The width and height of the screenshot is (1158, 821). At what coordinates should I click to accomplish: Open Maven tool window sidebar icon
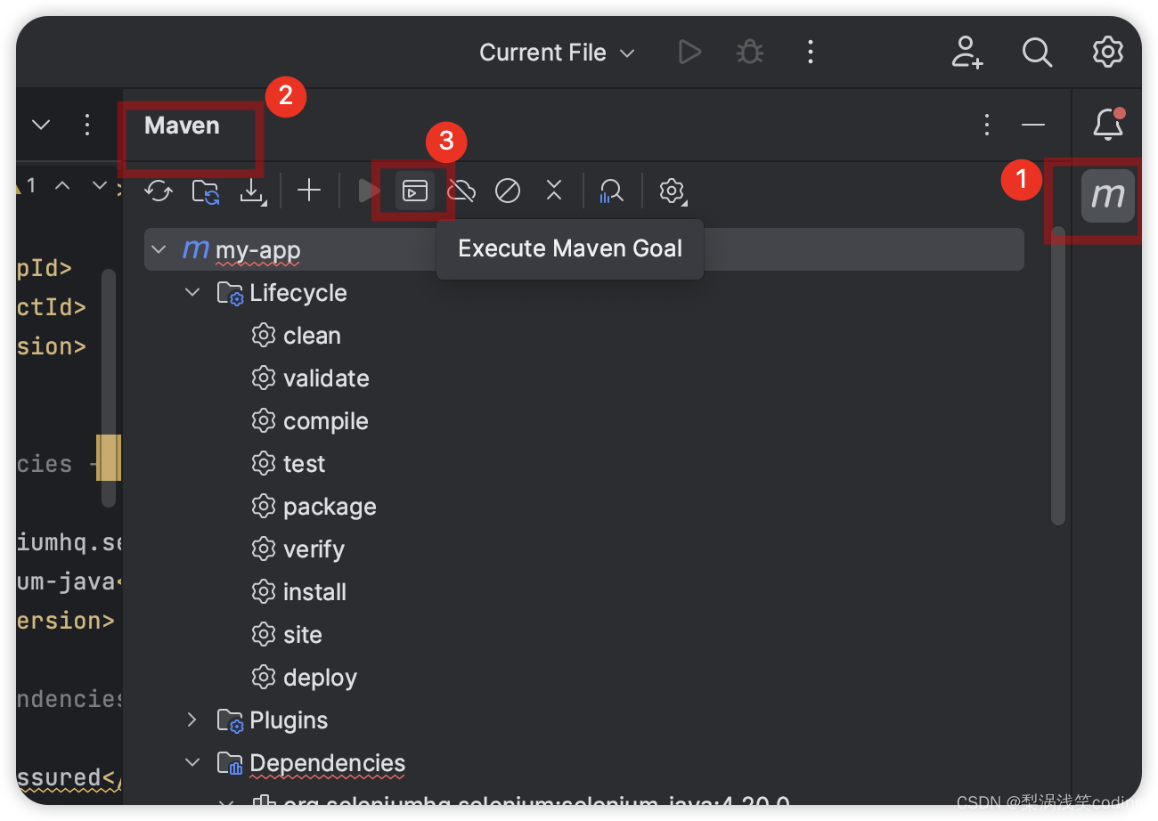pyautogui.click(x=1108, y=195)
